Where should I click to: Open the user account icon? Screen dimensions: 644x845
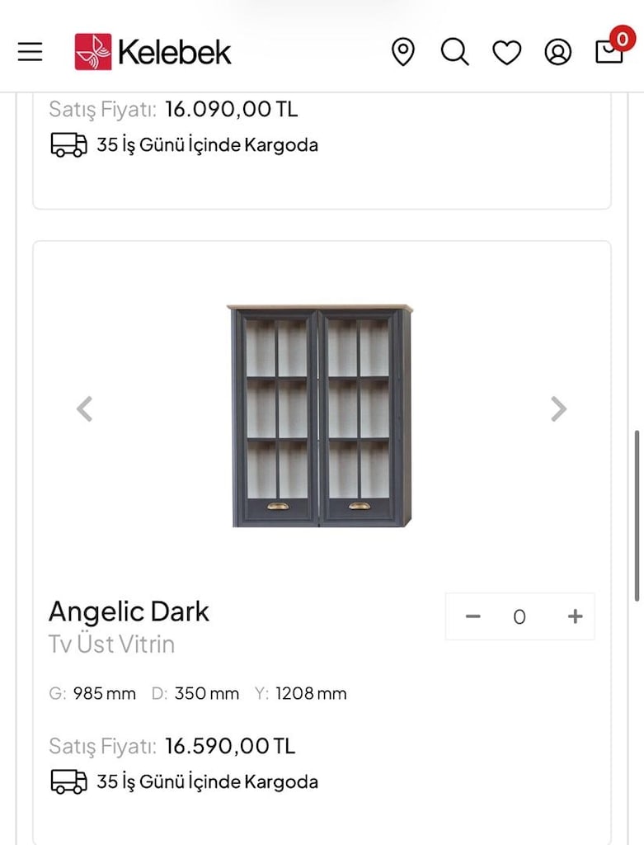click(558, 52)
